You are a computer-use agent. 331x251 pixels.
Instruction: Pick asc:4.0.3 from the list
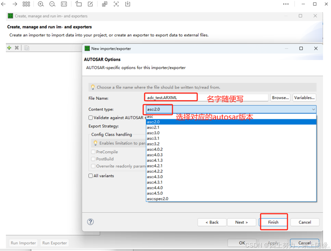(x=231, y=155)
